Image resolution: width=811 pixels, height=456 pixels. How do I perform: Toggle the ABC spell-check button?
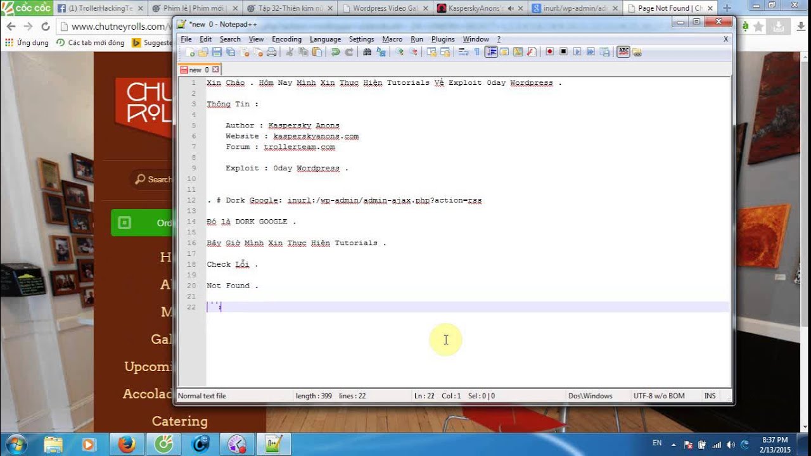[x=623, y=52]
